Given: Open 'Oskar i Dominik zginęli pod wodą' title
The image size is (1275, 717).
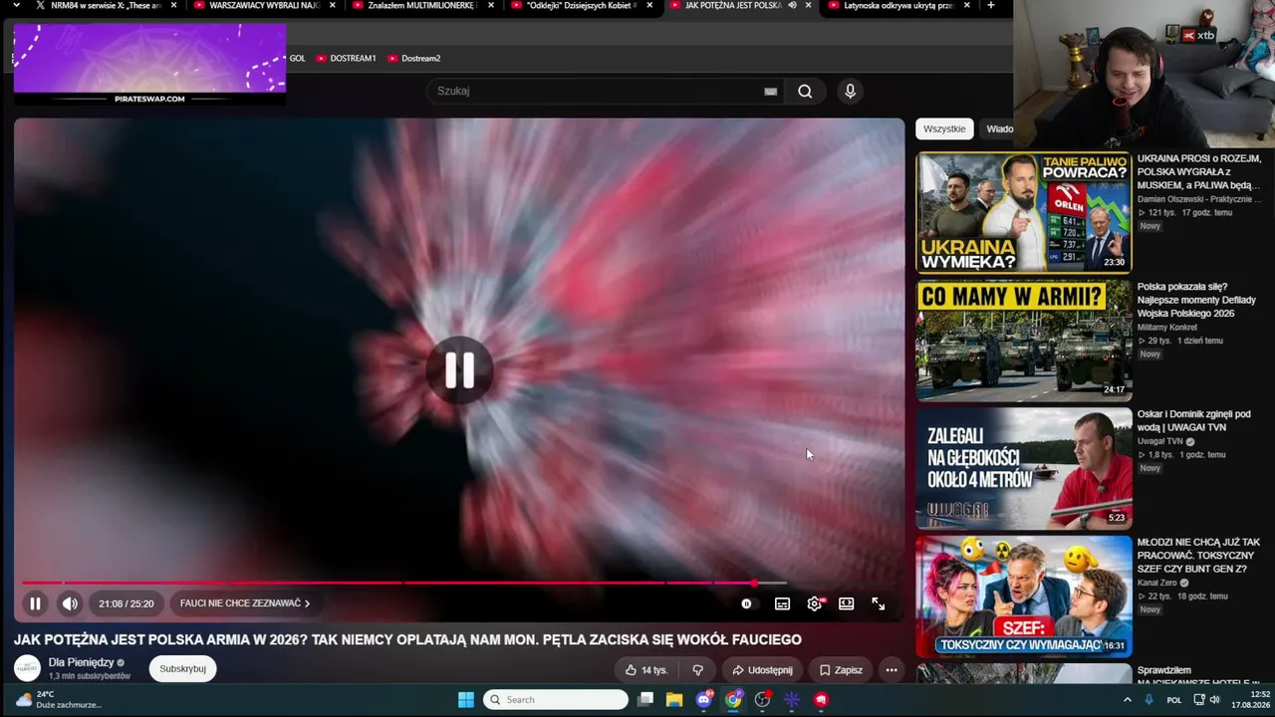Looking at the screenshot, I should [1193, 421].
